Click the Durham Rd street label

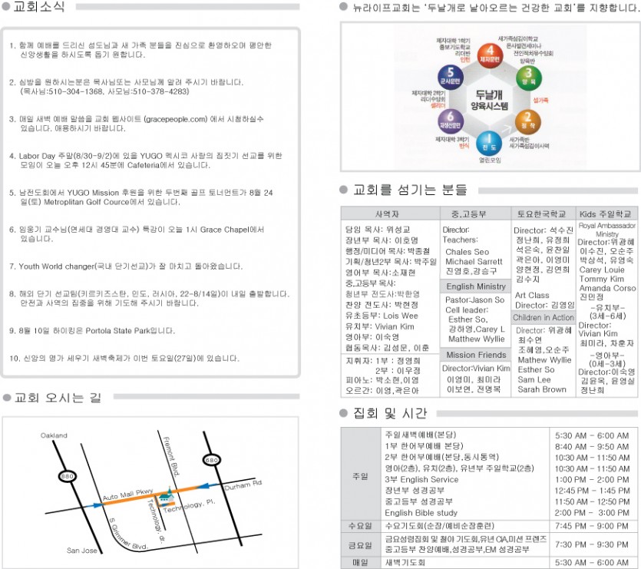click(243, 485)
